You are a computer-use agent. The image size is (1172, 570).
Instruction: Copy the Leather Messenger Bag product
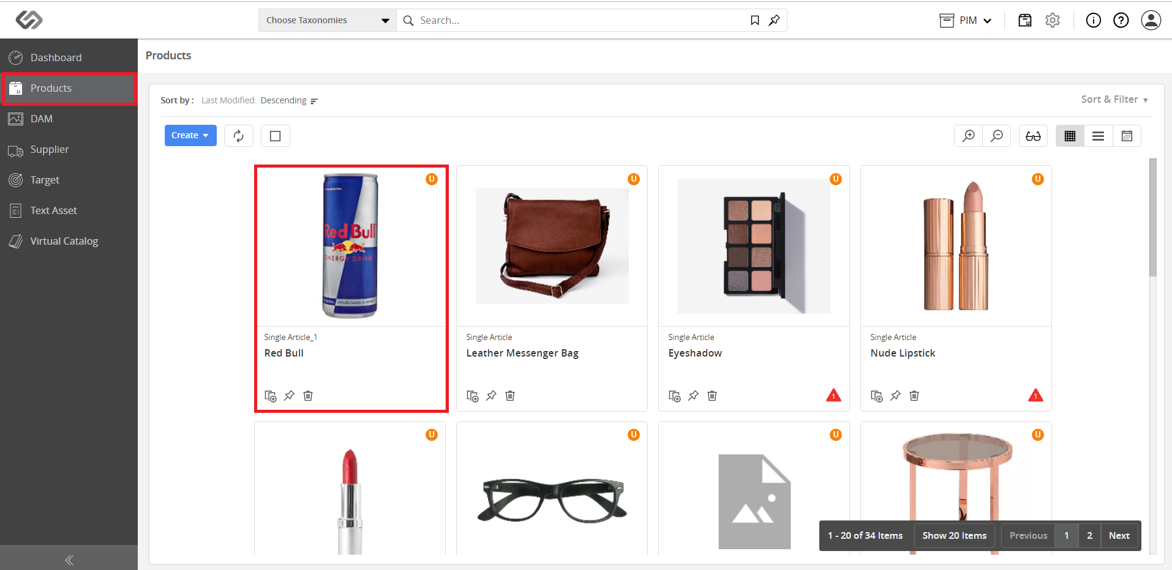(x=473, y=396)
